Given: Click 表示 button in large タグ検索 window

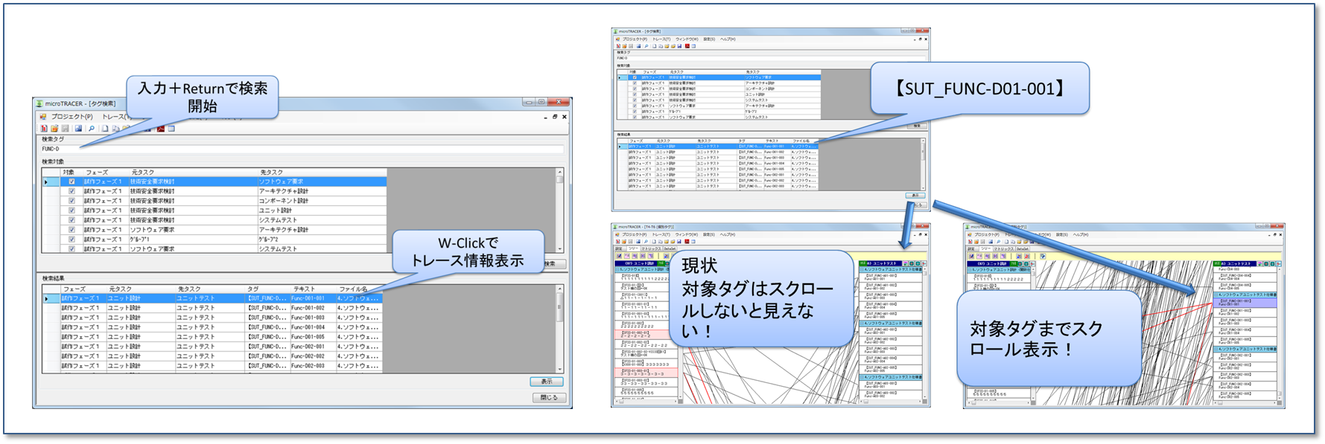Looking at the screenshot, I should click(x=547, y=382).
